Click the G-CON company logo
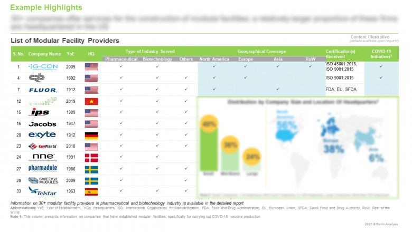Viewport: 412px width, 232px height. [42, 67]
